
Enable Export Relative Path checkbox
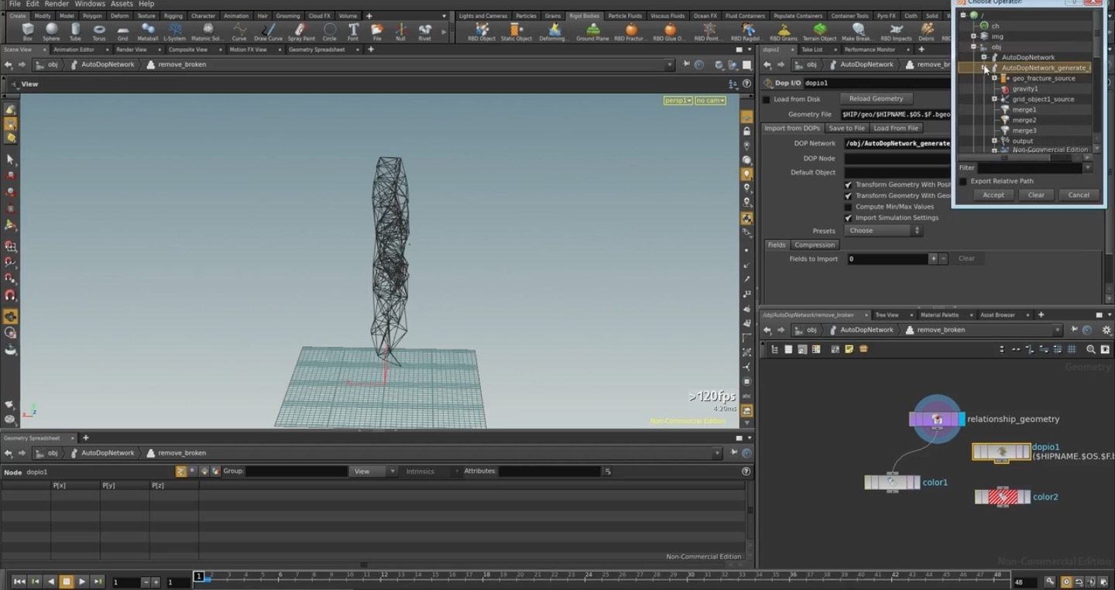963,181
